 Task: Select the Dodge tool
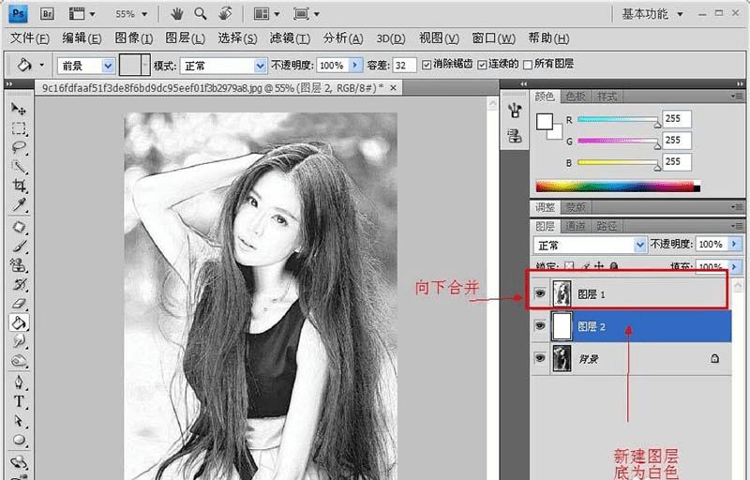pos(19,361)
